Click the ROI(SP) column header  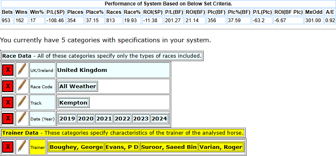[x=153, y=12]
